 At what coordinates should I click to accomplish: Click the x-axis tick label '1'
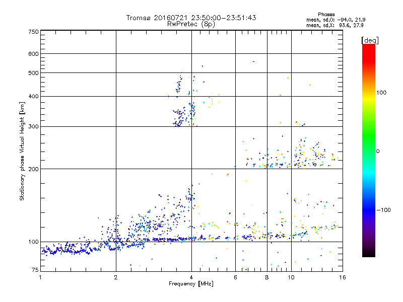[x=40, y=277]
